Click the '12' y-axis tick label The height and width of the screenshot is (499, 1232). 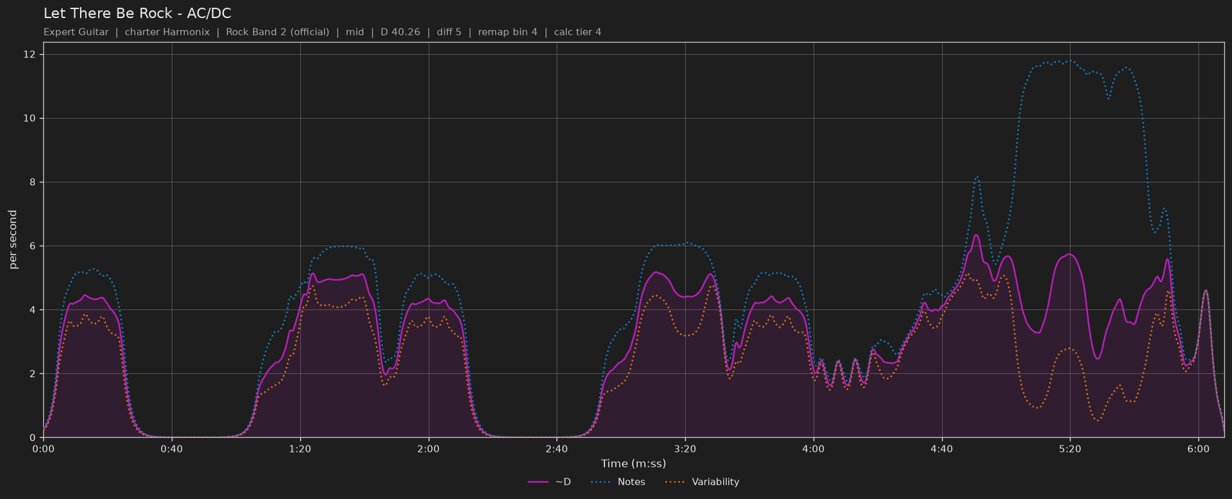[30, 55]
